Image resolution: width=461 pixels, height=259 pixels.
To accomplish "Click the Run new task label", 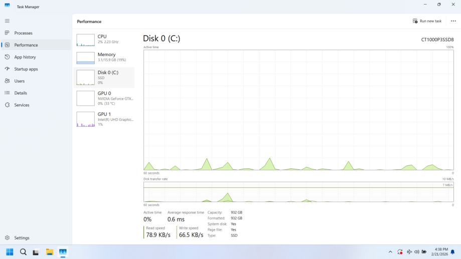I will (x=430, y=21).
